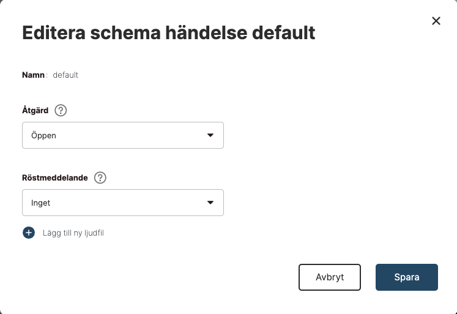This screenshot has width=457, height=314.
Task: Open the help tooltip next to Åtgärd
Action: pos(61,111)
